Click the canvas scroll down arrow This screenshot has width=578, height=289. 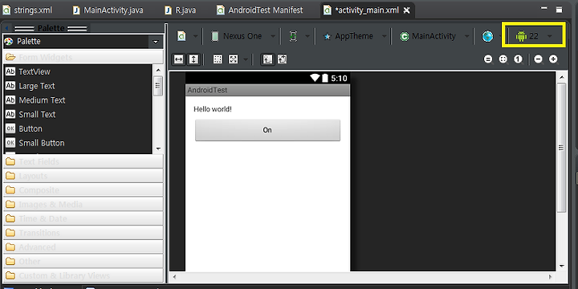[x=561, y=267]
